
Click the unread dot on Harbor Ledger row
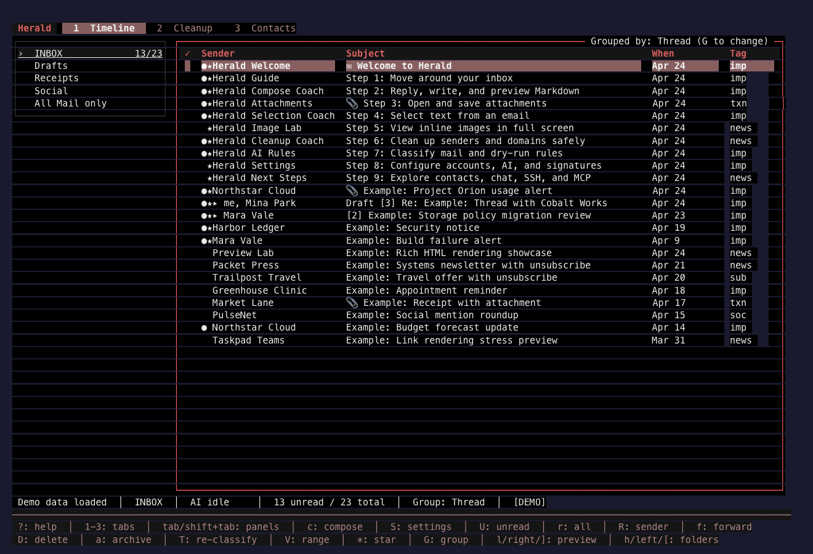pyautogui.click(x=204, y=228)
